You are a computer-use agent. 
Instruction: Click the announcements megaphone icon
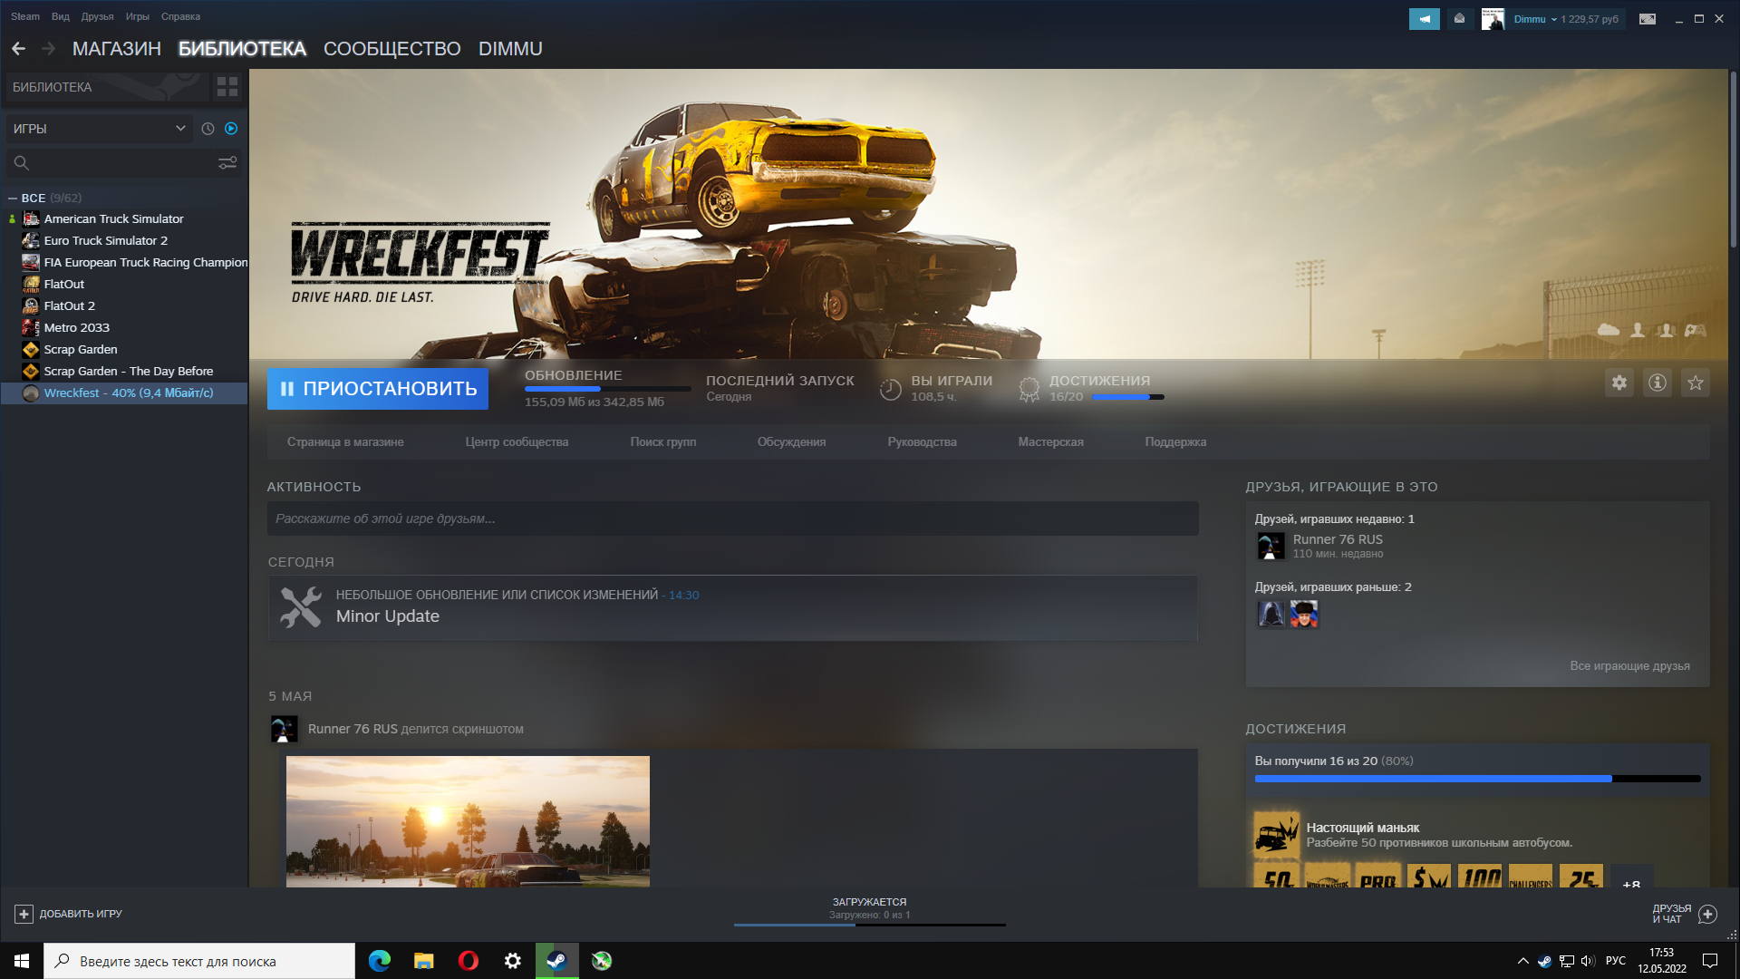[x=1424, y=19]
